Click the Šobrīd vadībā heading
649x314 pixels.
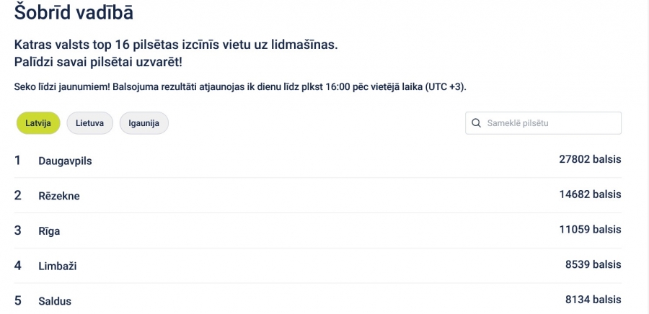[x=74, y=12]
